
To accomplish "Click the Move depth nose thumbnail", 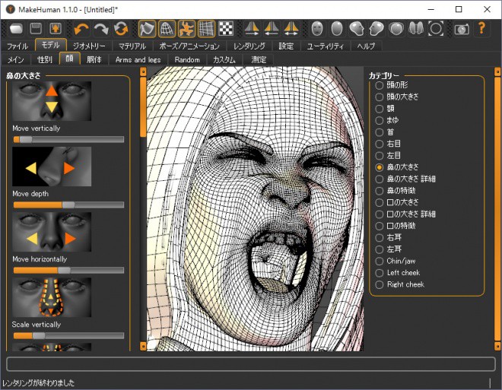I will 52,166.
